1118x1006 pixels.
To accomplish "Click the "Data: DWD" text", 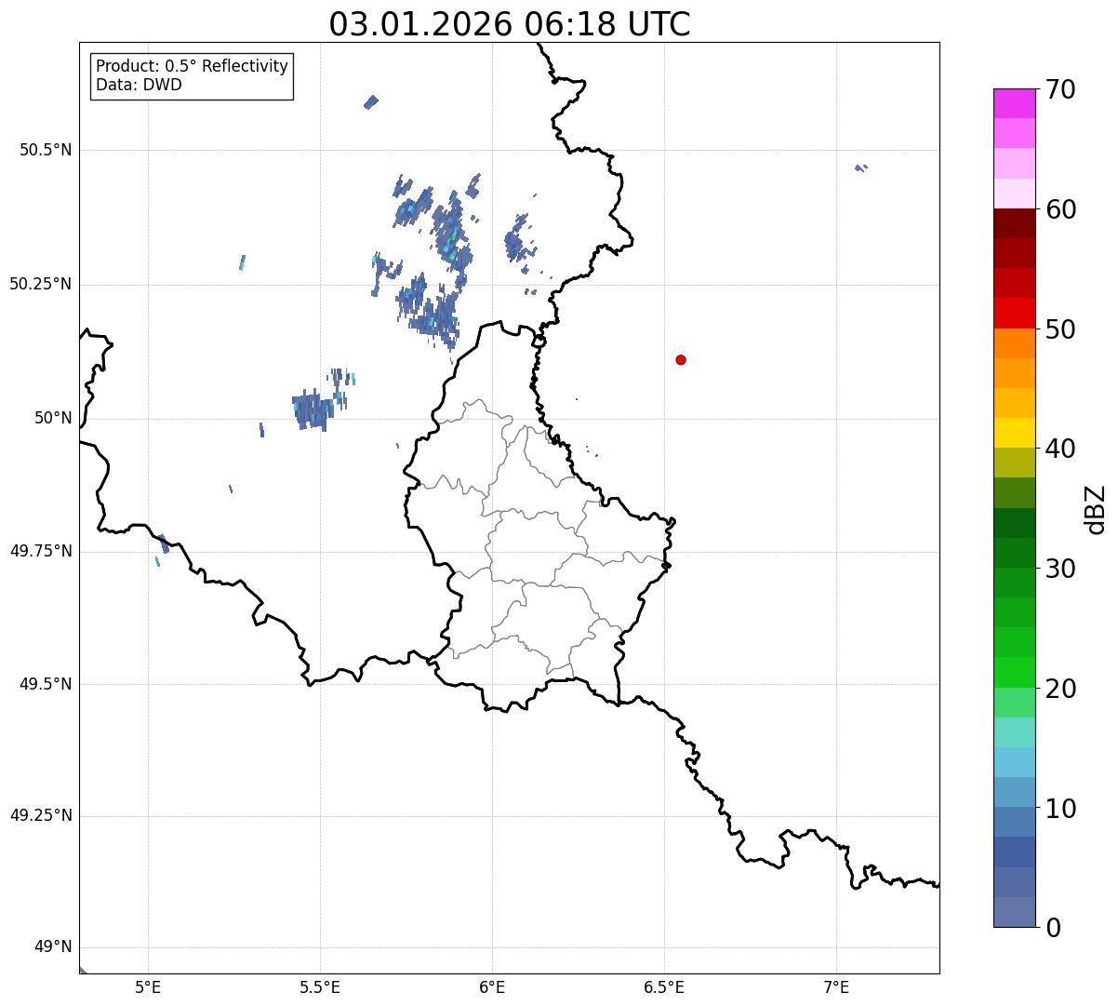I will [139, 85].
